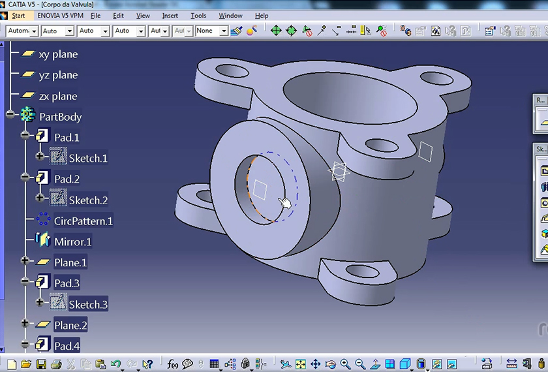Click the Fly Mode airplane icon

[x=286, y=364]
